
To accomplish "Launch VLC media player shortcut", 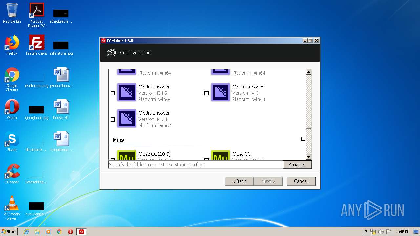I will pos(12,208).
